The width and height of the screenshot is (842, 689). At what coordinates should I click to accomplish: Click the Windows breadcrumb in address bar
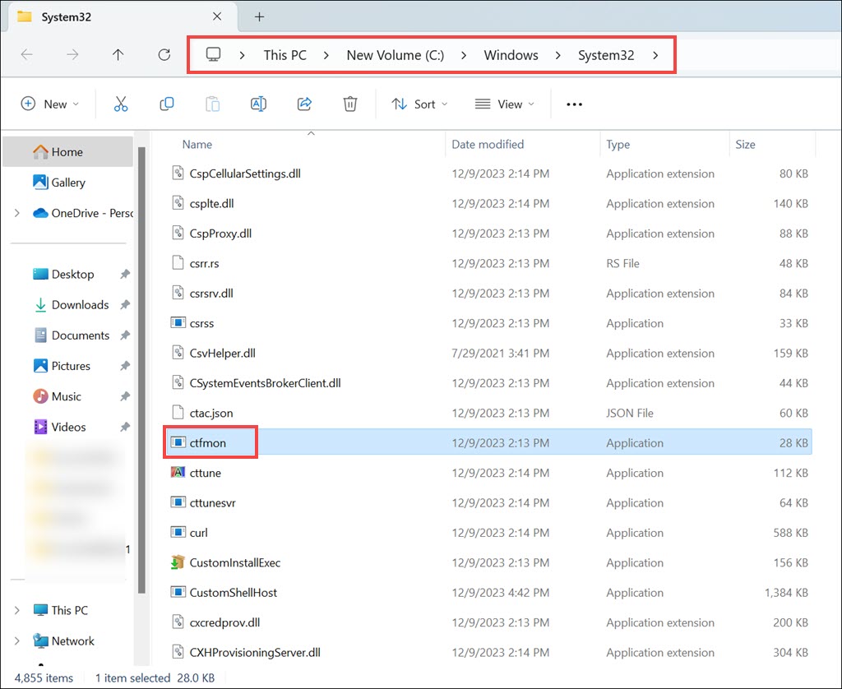(x=511, y=55)
